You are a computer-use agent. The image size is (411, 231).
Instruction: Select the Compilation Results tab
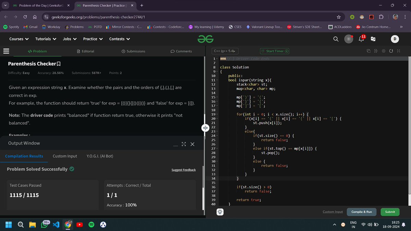coord(24,156)
